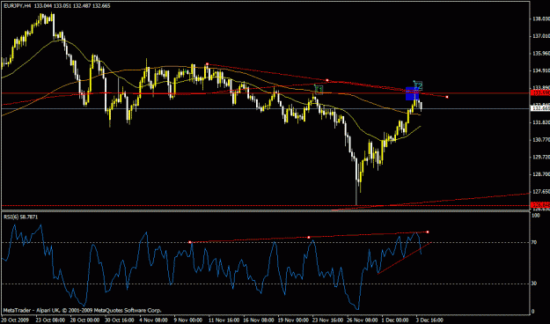The width and height of the screenshot is (550, 324).
Task: Click the trendline anchor point at chart's right end
Action: pyautogui.click(x=447, y=97)
